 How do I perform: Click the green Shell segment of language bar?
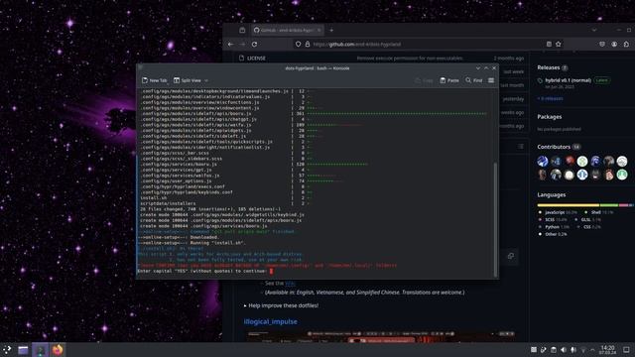pyautogui.click(x=609, y=205)
